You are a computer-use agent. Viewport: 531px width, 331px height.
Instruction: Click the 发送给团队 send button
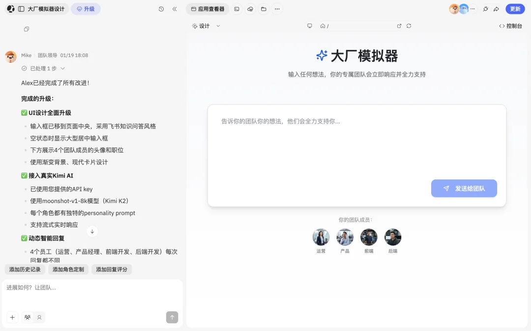point(464,188)
